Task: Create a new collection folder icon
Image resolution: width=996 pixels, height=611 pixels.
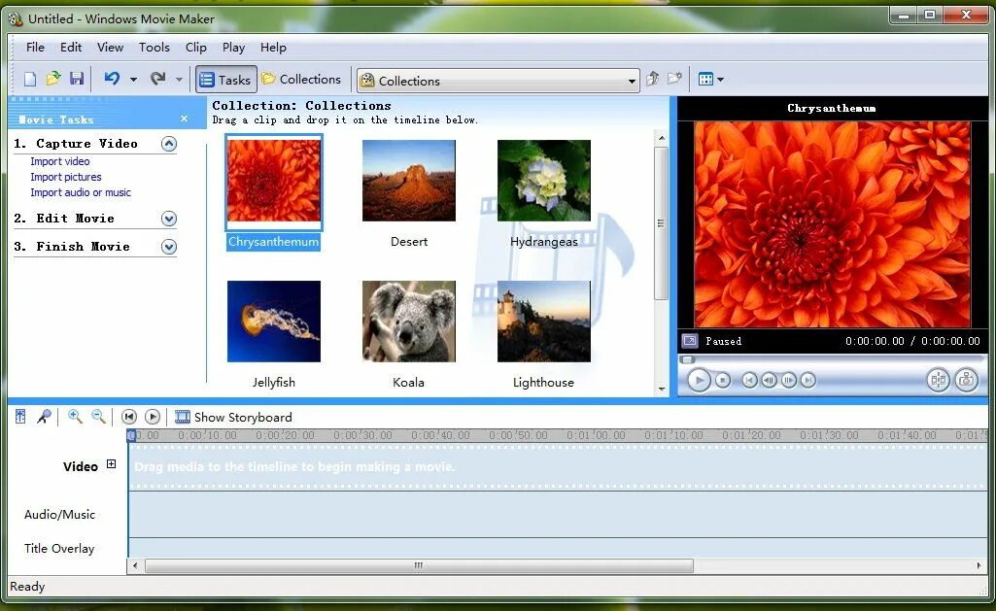Action: point(674,79)
